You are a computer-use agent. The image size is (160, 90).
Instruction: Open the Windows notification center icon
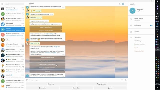click(157, 87)
